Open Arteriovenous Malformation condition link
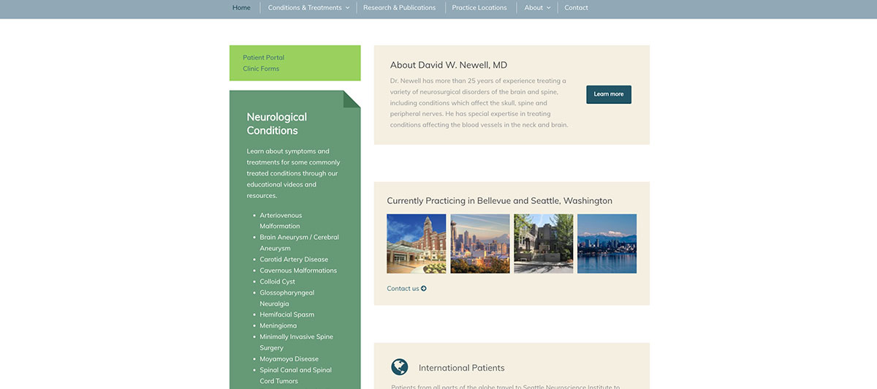 (x=281, y=221)
